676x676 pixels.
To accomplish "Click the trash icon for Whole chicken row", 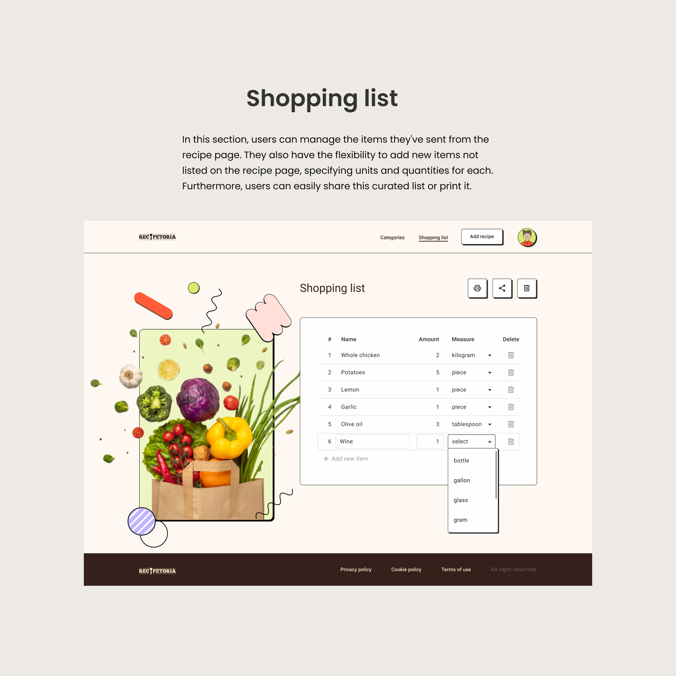I will click(x=511, y=355).
